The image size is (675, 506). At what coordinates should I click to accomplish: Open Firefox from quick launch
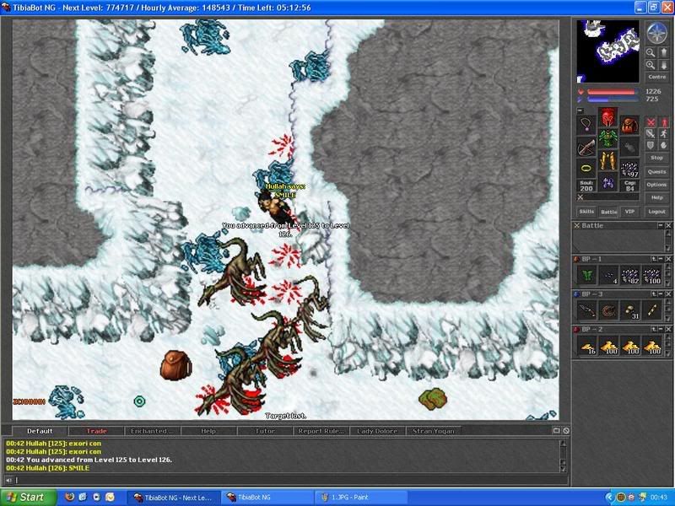(x=70, y=497)
